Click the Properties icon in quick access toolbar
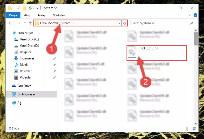The width and height of the screenshot is (204, 139). coord(19,8)
